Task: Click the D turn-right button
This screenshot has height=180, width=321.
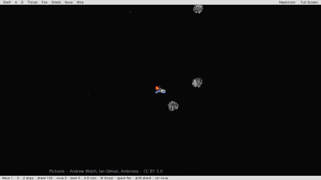Action: (22, 2)
